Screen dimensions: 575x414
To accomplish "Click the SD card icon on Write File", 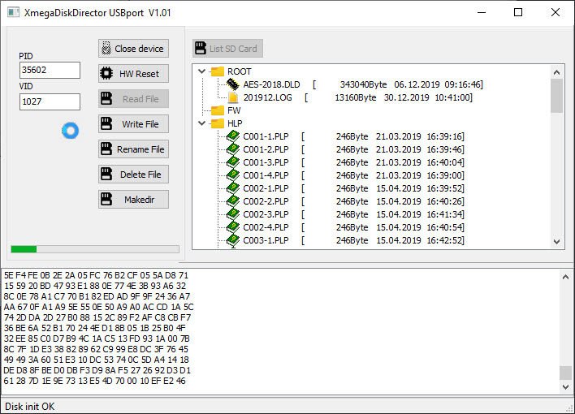I will point(106,123).
